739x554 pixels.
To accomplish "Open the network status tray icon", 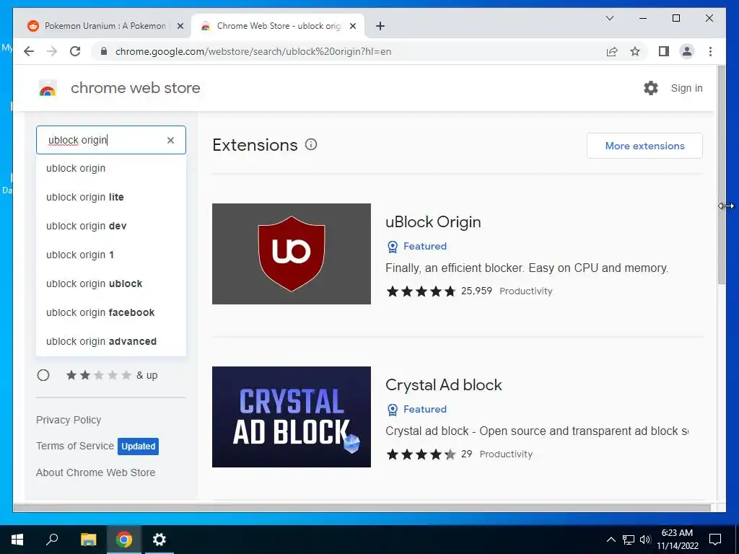I will [x=629, y=540].
